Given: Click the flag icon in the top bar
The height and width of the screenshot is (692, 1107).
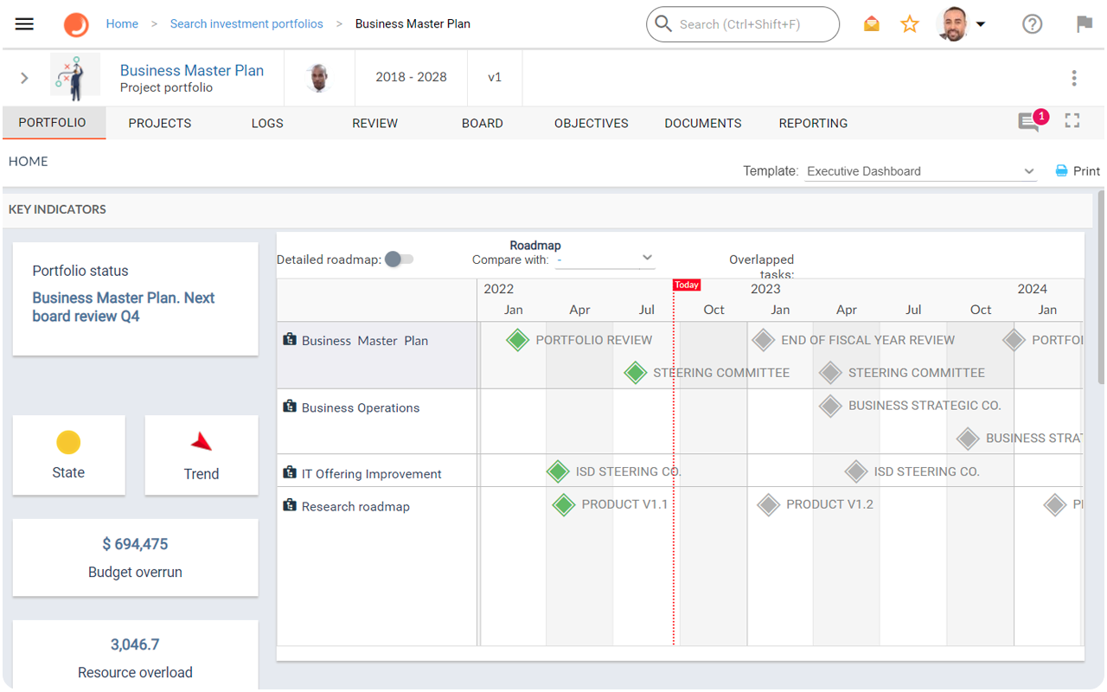Looking at the screenshot, I should coord(1085,23).
